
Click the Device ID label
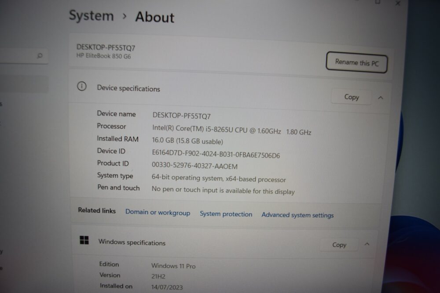coord(111,151)
